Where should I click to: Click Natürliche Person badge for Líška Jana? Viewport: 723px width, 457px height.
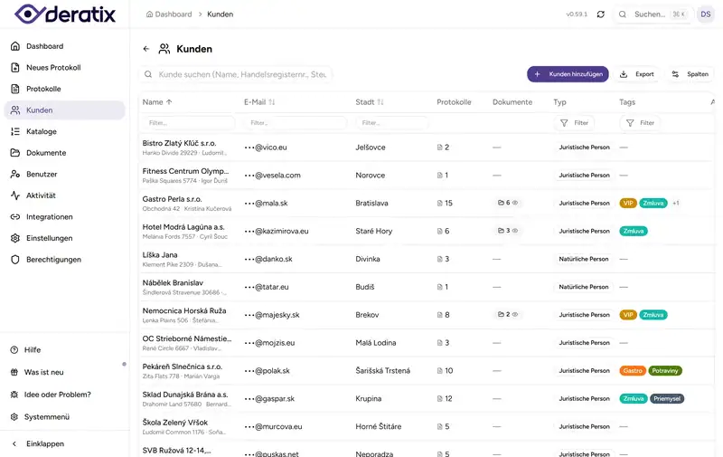click(x=584, y=259)
